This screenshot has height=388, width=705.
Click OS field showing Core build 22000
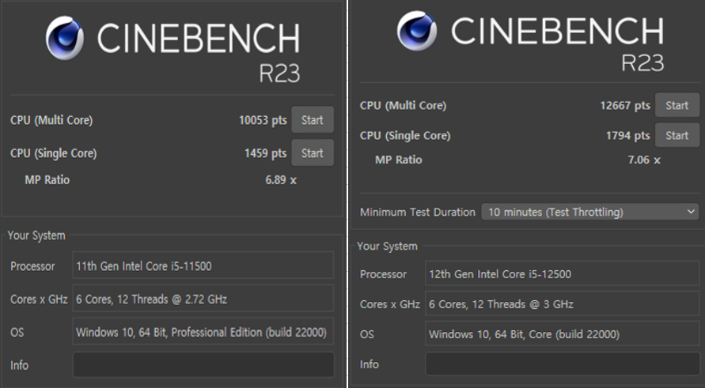pos(563,334)
